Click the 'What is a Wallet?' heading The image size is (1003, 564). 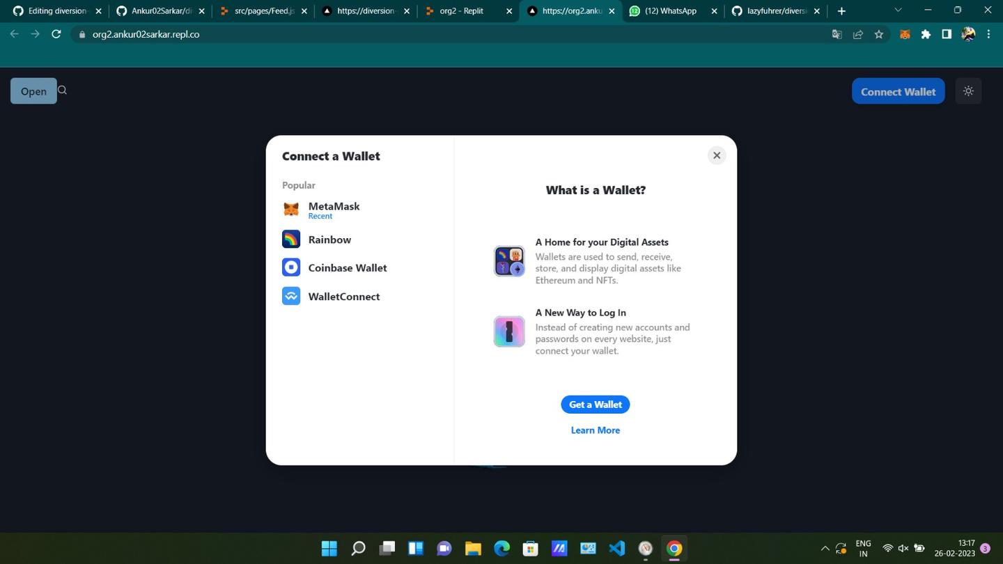point(596,190)
